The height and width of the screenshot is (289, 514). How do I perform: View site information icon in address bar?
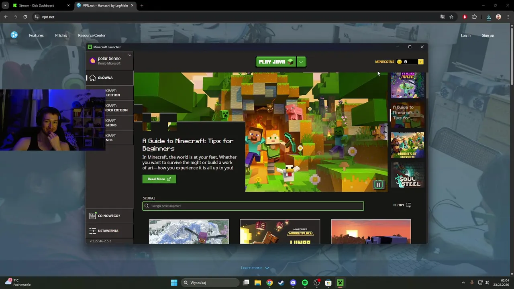coord(37,17)
